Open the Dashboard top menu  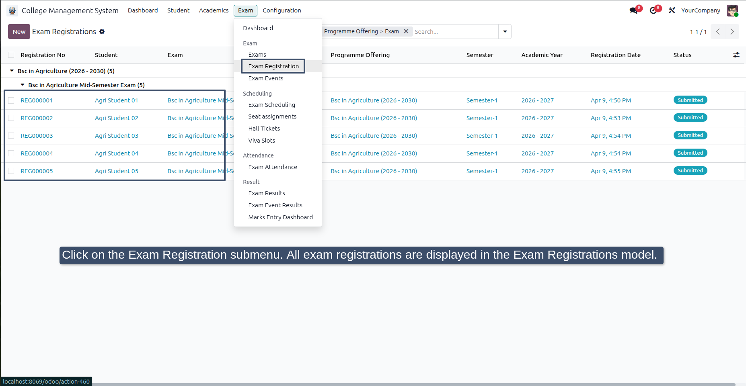point(143,10)
